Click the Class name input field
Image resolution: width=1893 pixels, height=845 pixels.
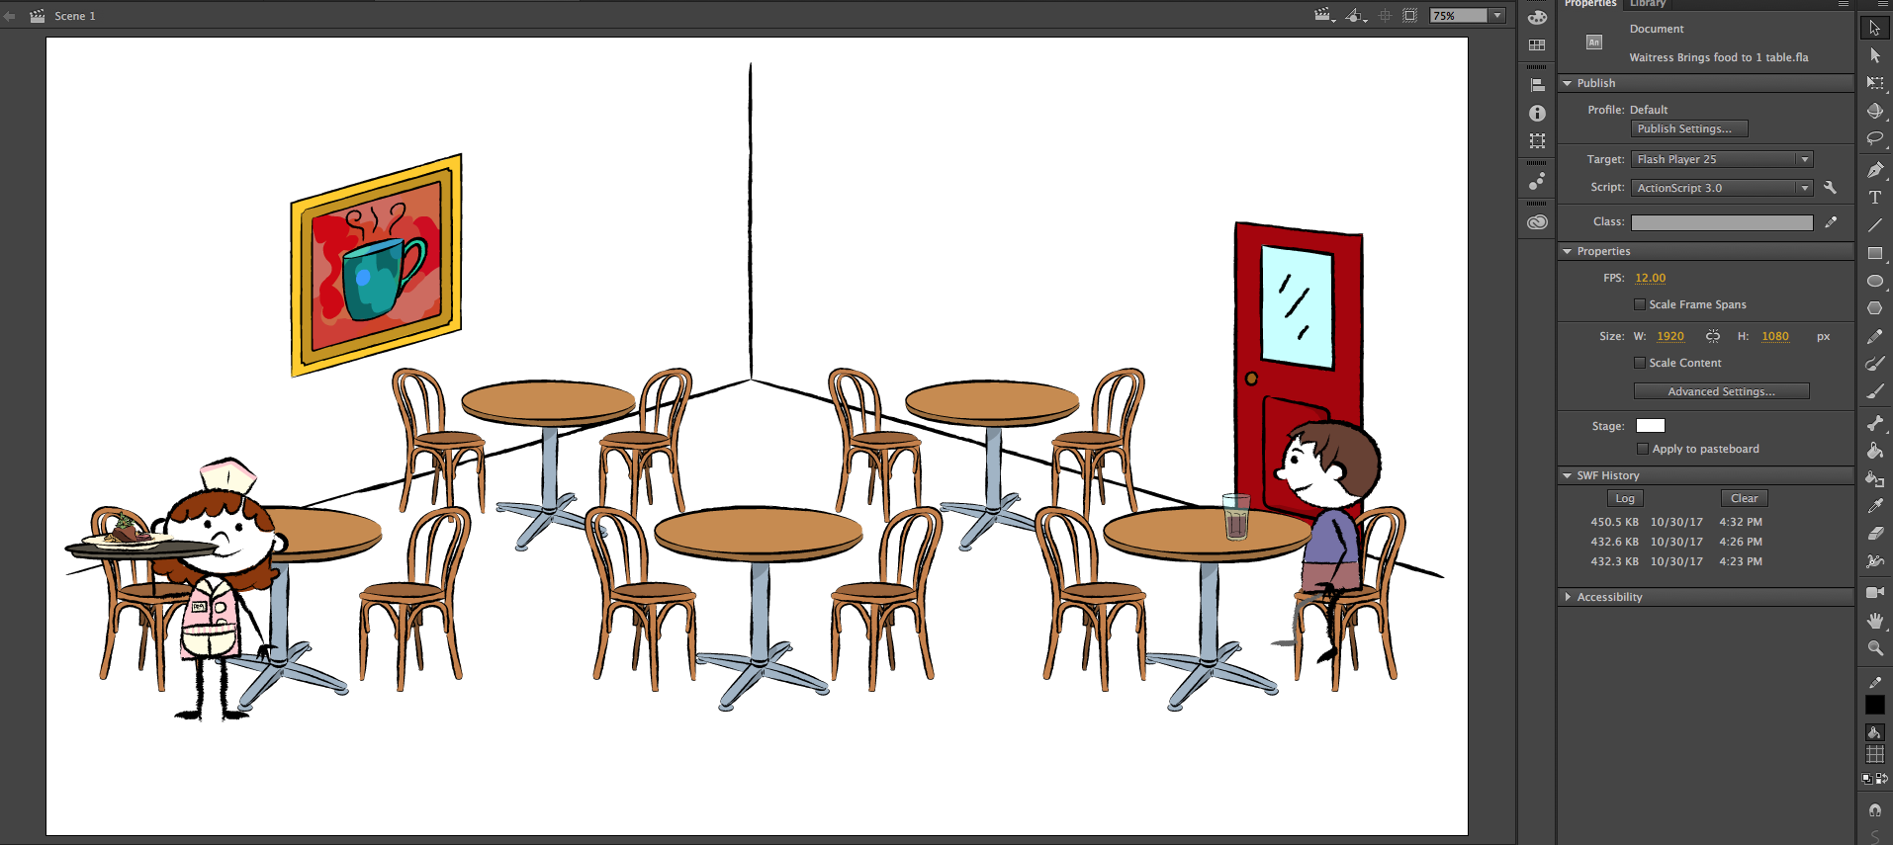[x=1721, y=222]
